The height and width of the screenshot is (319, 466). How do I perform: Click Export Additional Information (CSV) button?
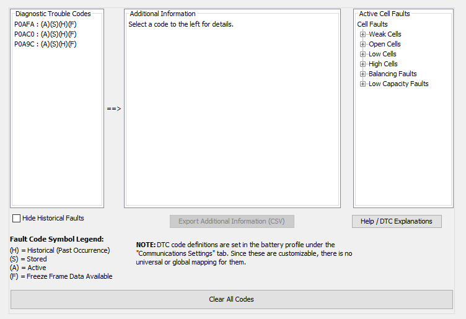(232, 221)
